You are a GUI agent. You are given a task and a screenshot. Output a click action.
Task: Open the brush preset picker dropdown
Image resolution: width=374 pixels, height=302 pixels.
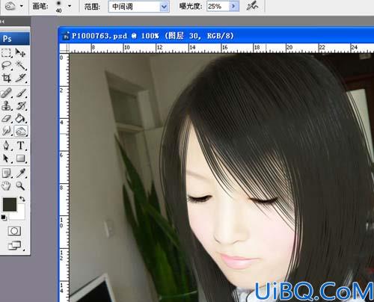point(70,6)
